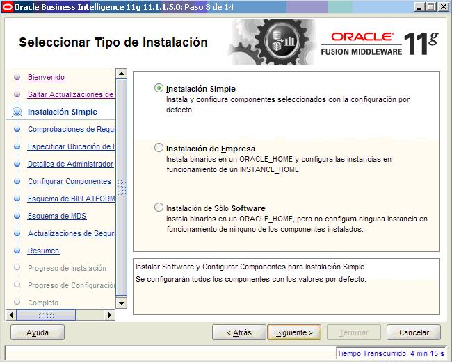Maximize the installer window
Image resolution: width=452 pixels, height=363 pixels.
point(431,7)
